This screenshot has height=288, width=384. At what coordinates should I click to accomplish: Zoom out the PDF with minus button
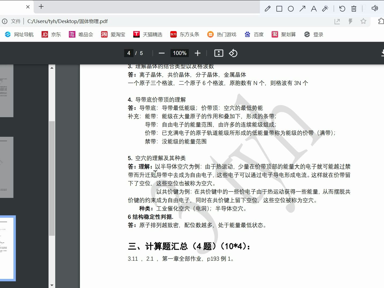[161, 53]
